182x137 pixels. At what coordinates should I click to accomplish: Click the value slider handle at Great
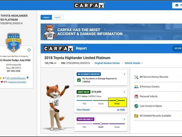click(117, 100)
